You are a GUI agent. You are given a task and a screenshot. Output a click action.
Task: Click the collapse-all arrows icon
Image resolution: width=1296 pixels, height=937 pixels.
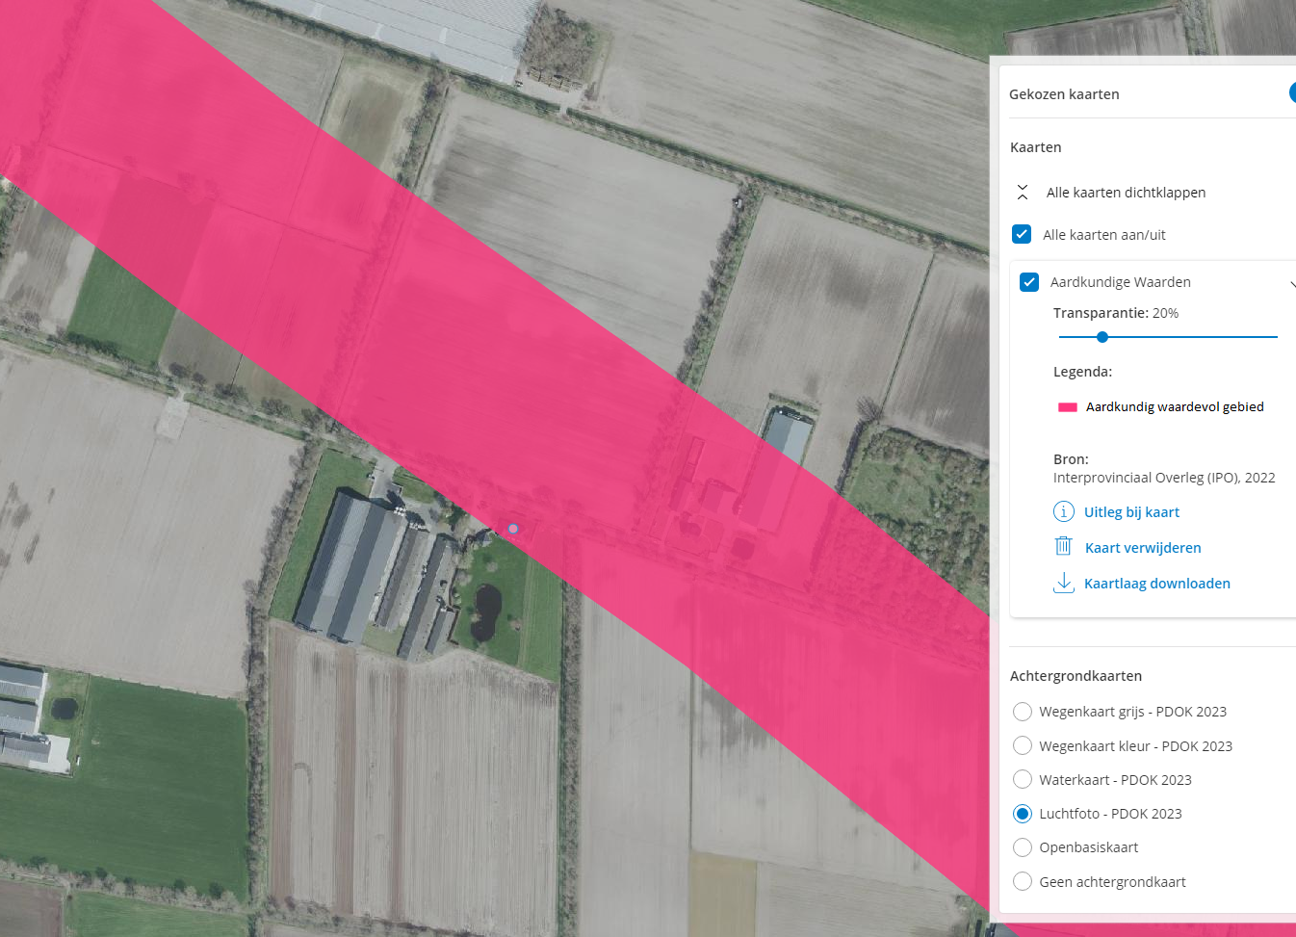[1023, 193]
